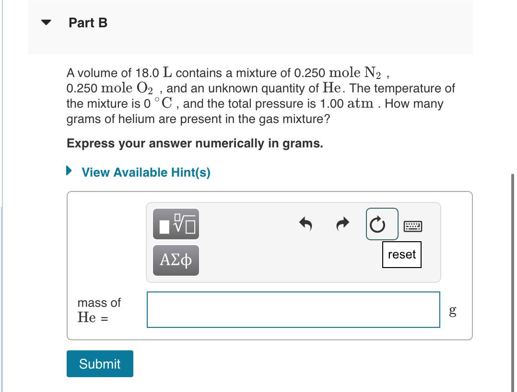Click inside the mass of He answer box
The height and width of the screenshot is (392, 517).
[293, 309]
